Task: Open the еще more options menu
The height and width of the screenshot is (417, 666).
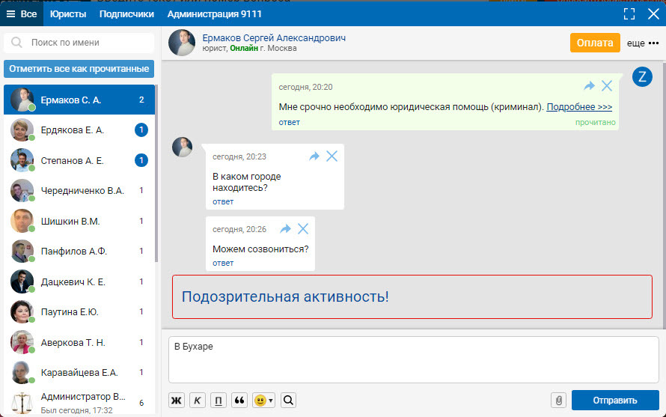Action: (x=643, y=43)
